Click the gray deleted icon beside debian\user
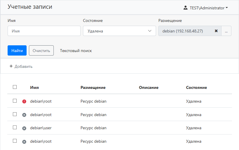Screen dimensions: 239x150 [x=24, y=128]
